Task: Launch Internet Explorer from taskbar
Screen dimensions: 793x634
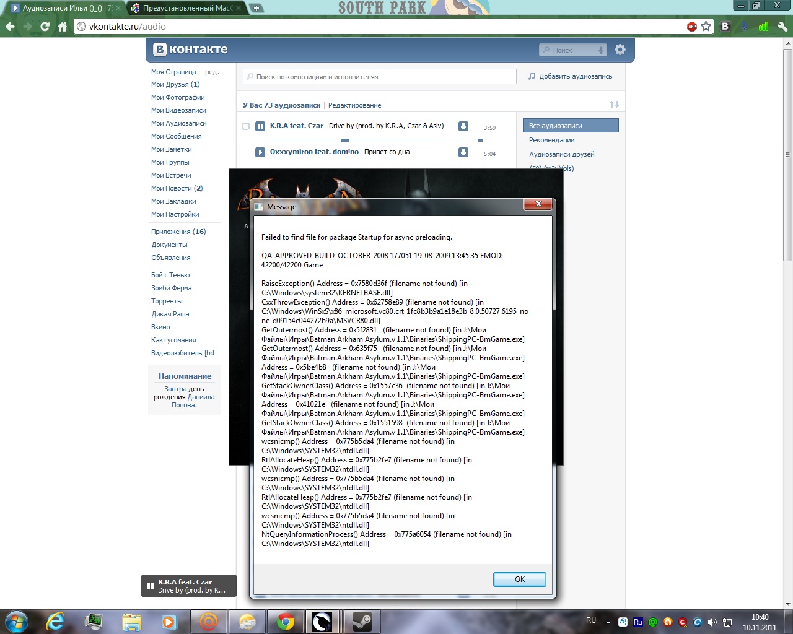Action: [x=55, y=622]
